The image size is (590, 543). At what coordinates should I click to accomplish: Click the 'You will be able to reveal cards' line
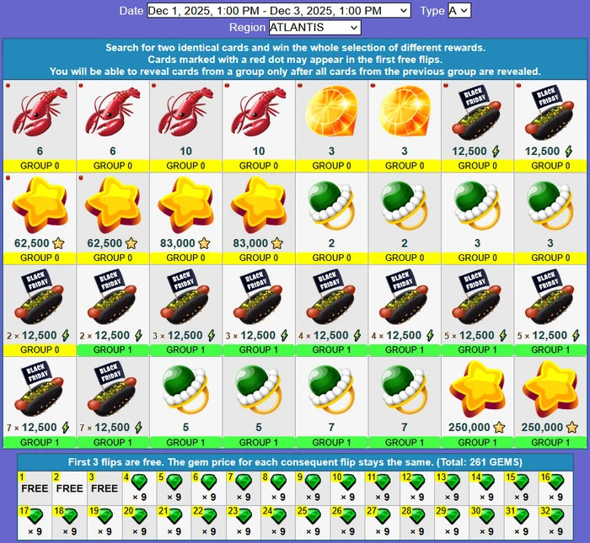(295, 72)
